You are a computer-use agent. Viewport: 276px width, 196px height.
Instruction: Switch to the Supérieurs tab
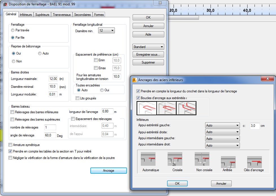click(42, 15)
